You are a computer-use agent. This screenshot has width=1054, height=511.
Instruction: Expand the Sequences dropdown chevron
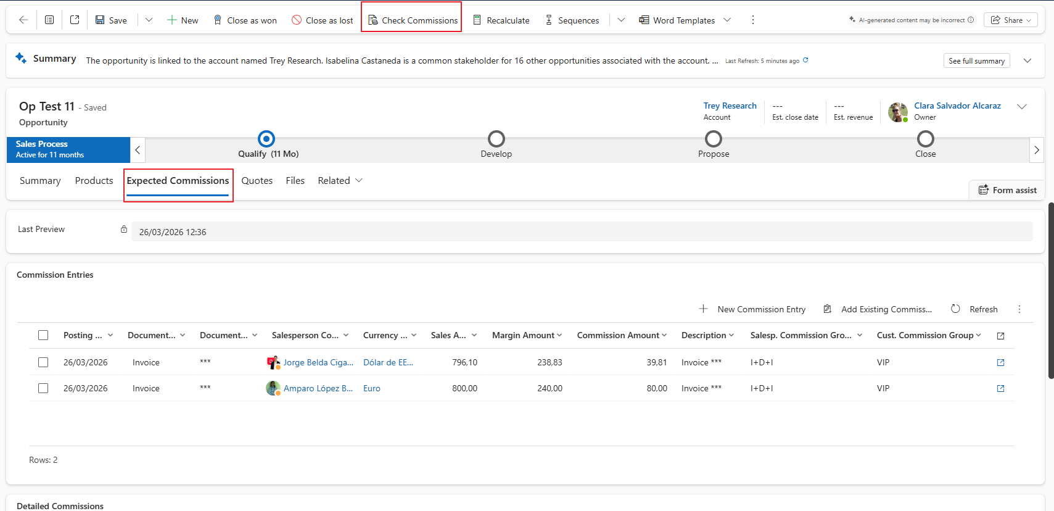coord(621,20)
